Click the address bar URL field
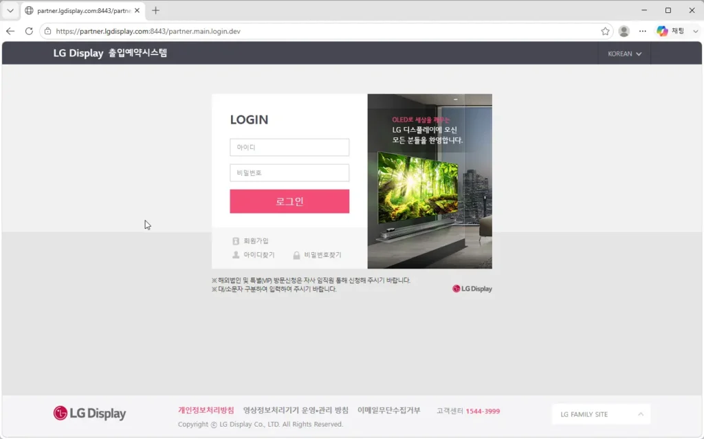 point(327,31)
